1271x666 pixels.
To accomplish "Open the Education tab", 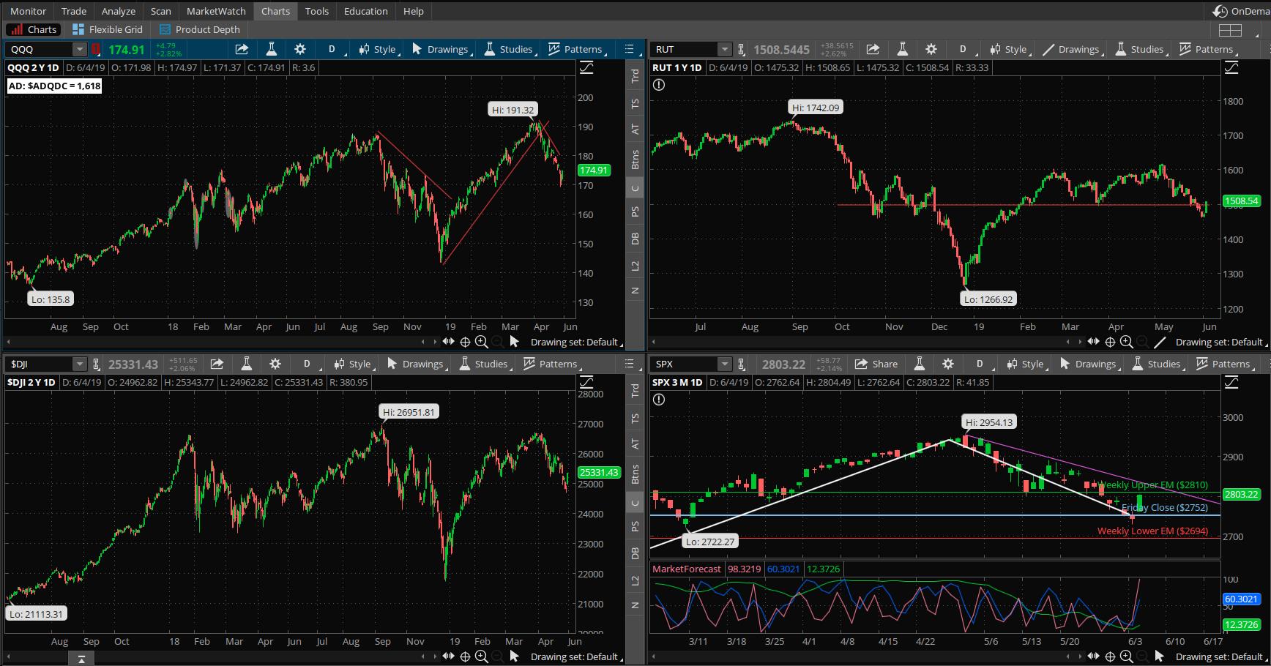I will pos(365,11).
